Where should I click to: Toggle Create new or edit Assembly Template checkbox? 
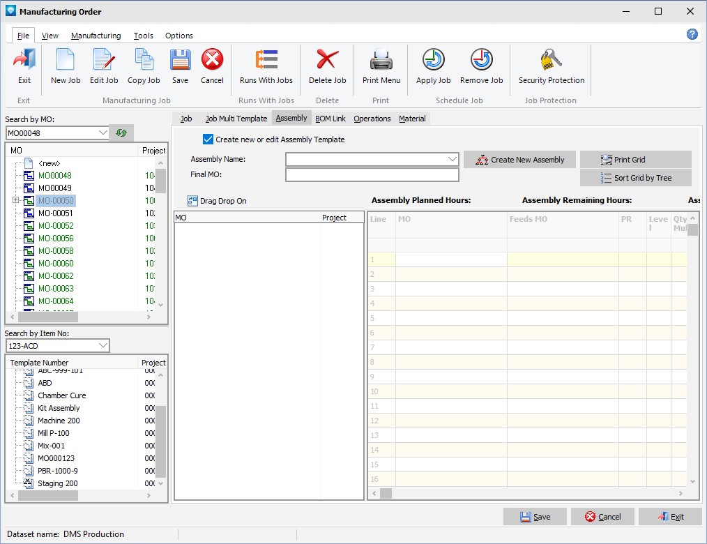(208, 139)
